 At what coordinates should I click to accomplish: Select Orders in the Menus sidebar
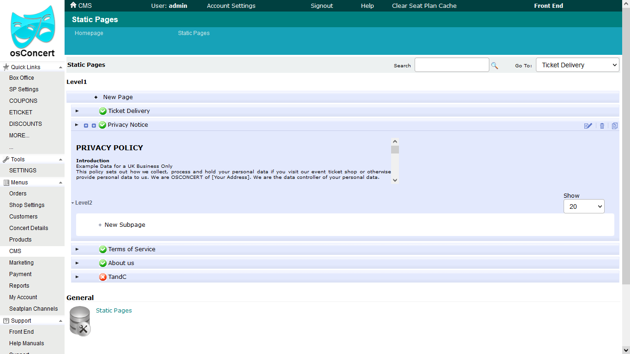pos(18,194)
